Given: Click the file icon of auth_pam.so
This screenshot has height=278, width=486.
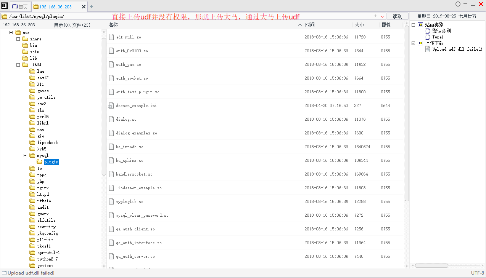Looking at the screenshot, I should coord(111,64).
